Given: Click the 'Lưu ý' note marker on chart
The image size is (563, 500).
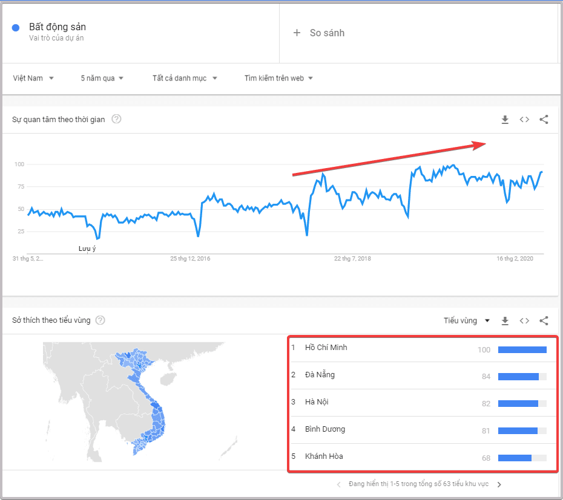Looking at the screenshot, I should tap(87, 248).
